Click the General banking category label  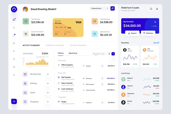(x=90, y=90)
